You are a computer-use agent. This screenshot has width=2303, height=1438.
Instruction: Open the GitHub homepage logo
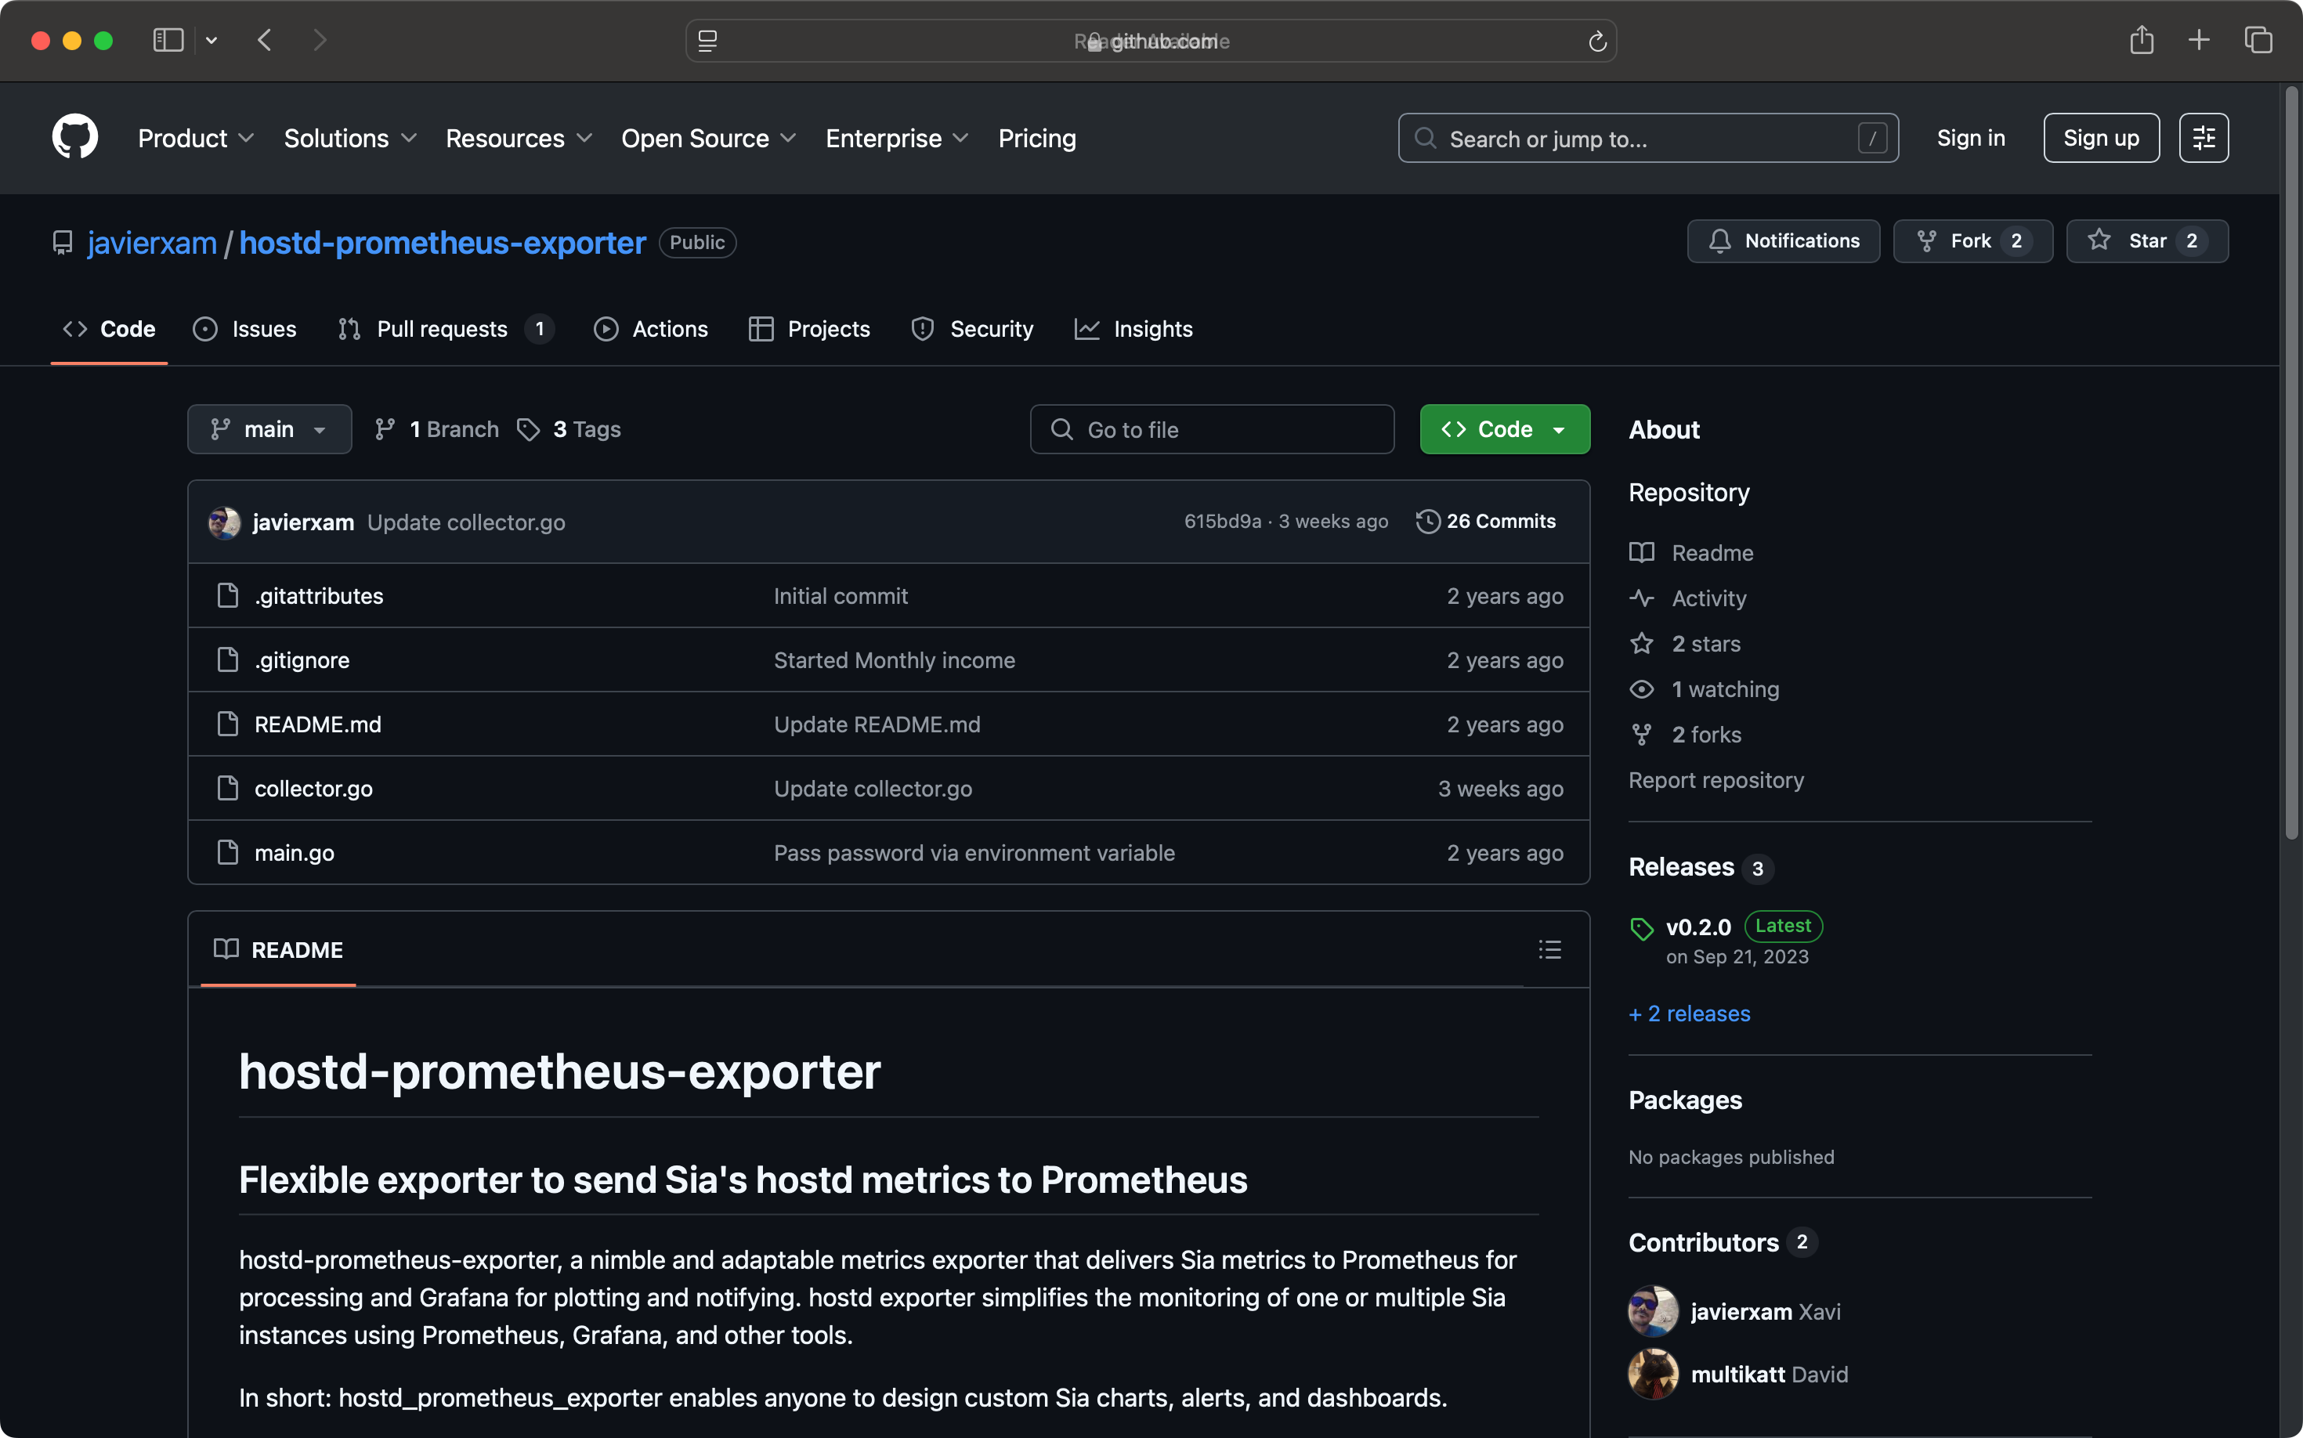[75, 138]
